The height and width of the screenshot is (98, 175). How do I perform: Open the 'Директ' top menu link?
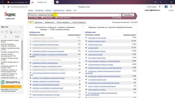click(31, 10)
